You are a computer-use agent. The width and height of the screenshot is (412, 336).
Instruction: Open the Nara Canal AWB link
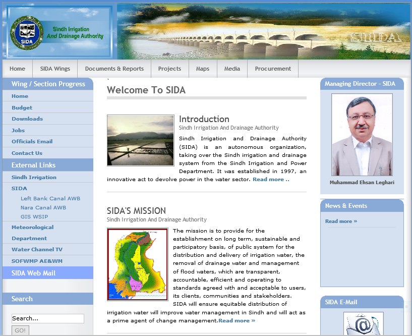click(43, 208)
